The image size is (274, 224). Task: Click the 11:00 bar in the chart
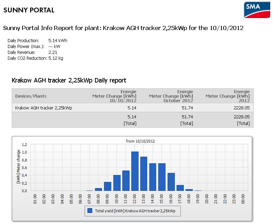[126, 181]
